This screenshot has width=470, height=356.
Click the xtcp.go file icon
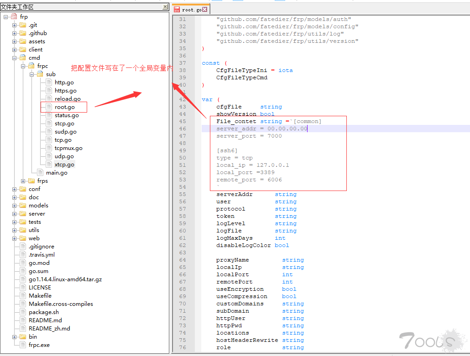coord(49,165)
